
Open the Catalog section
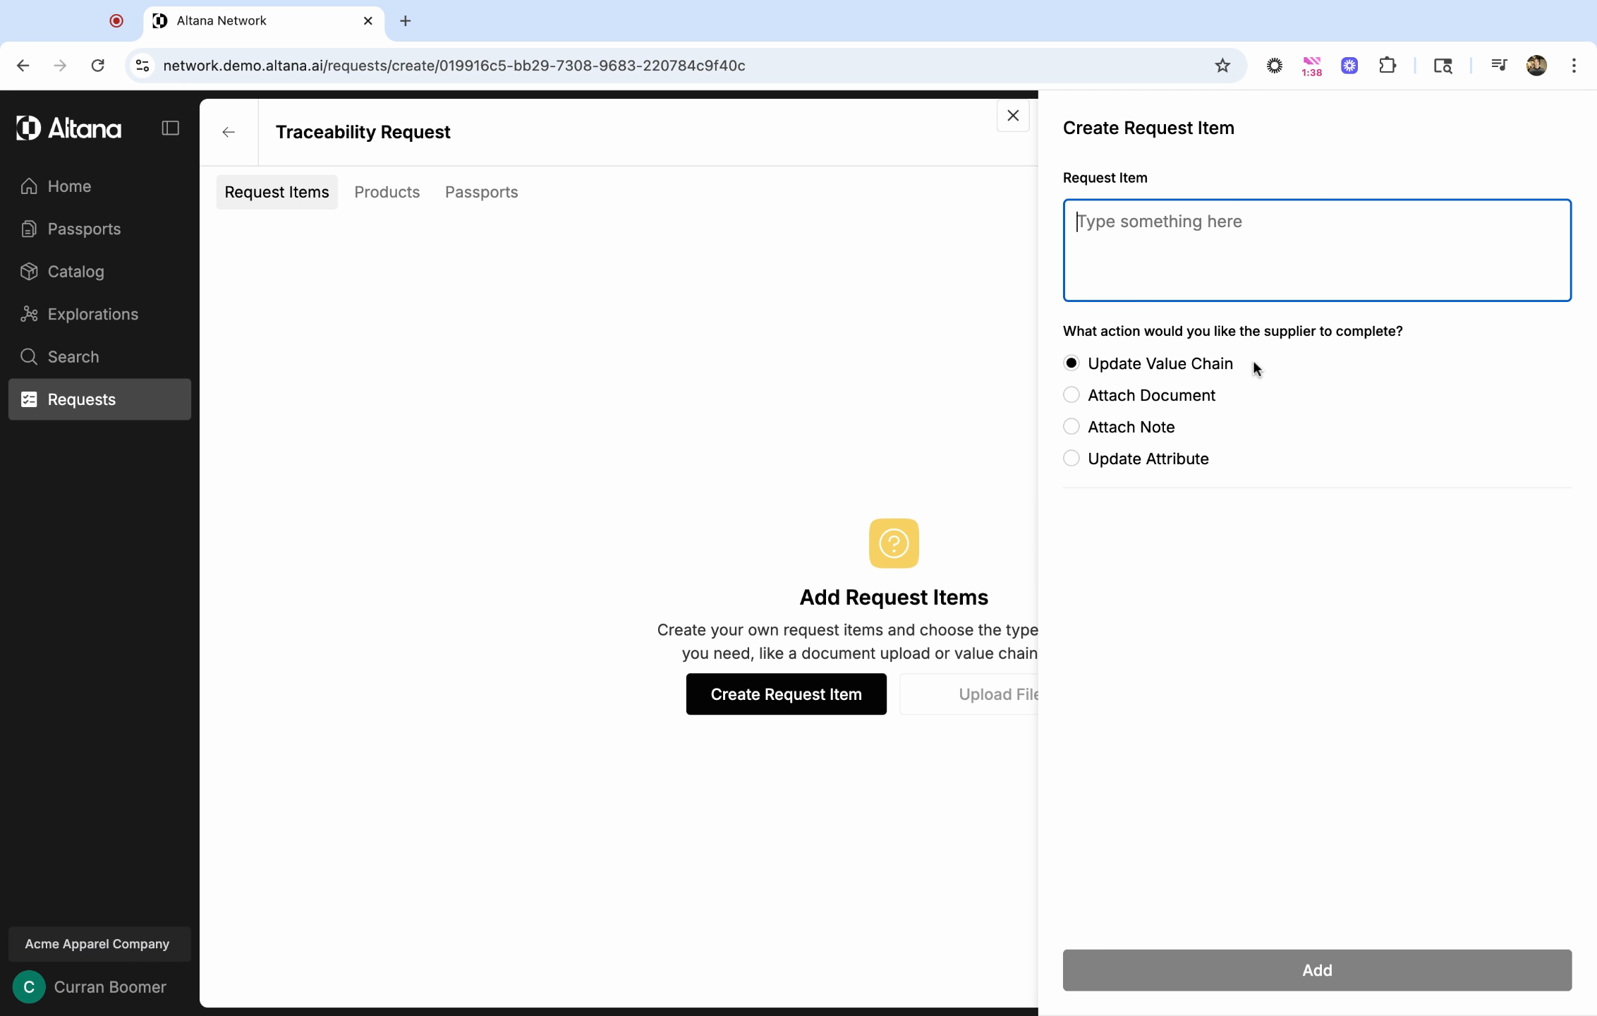click(x=75, y=272)
